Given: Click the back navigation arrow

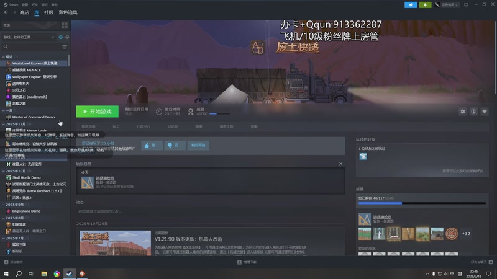Looking at the screenshot, I should [6, 12].
